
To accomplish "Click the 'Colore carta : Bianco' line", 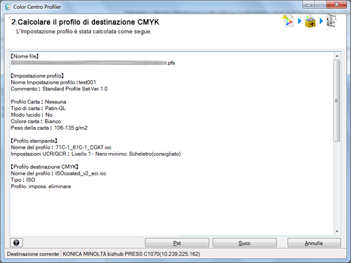I will click(36, 122).
